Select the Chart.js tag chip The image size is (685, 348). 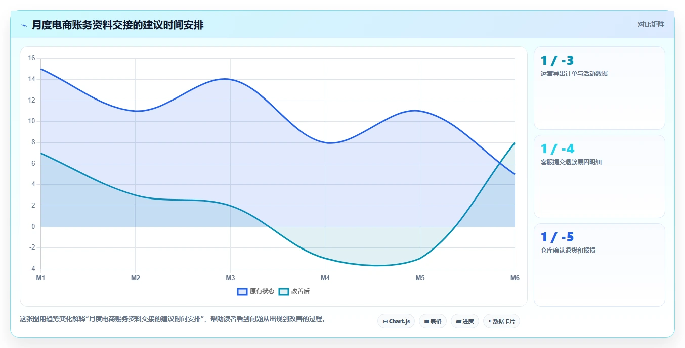click(396, 321)
